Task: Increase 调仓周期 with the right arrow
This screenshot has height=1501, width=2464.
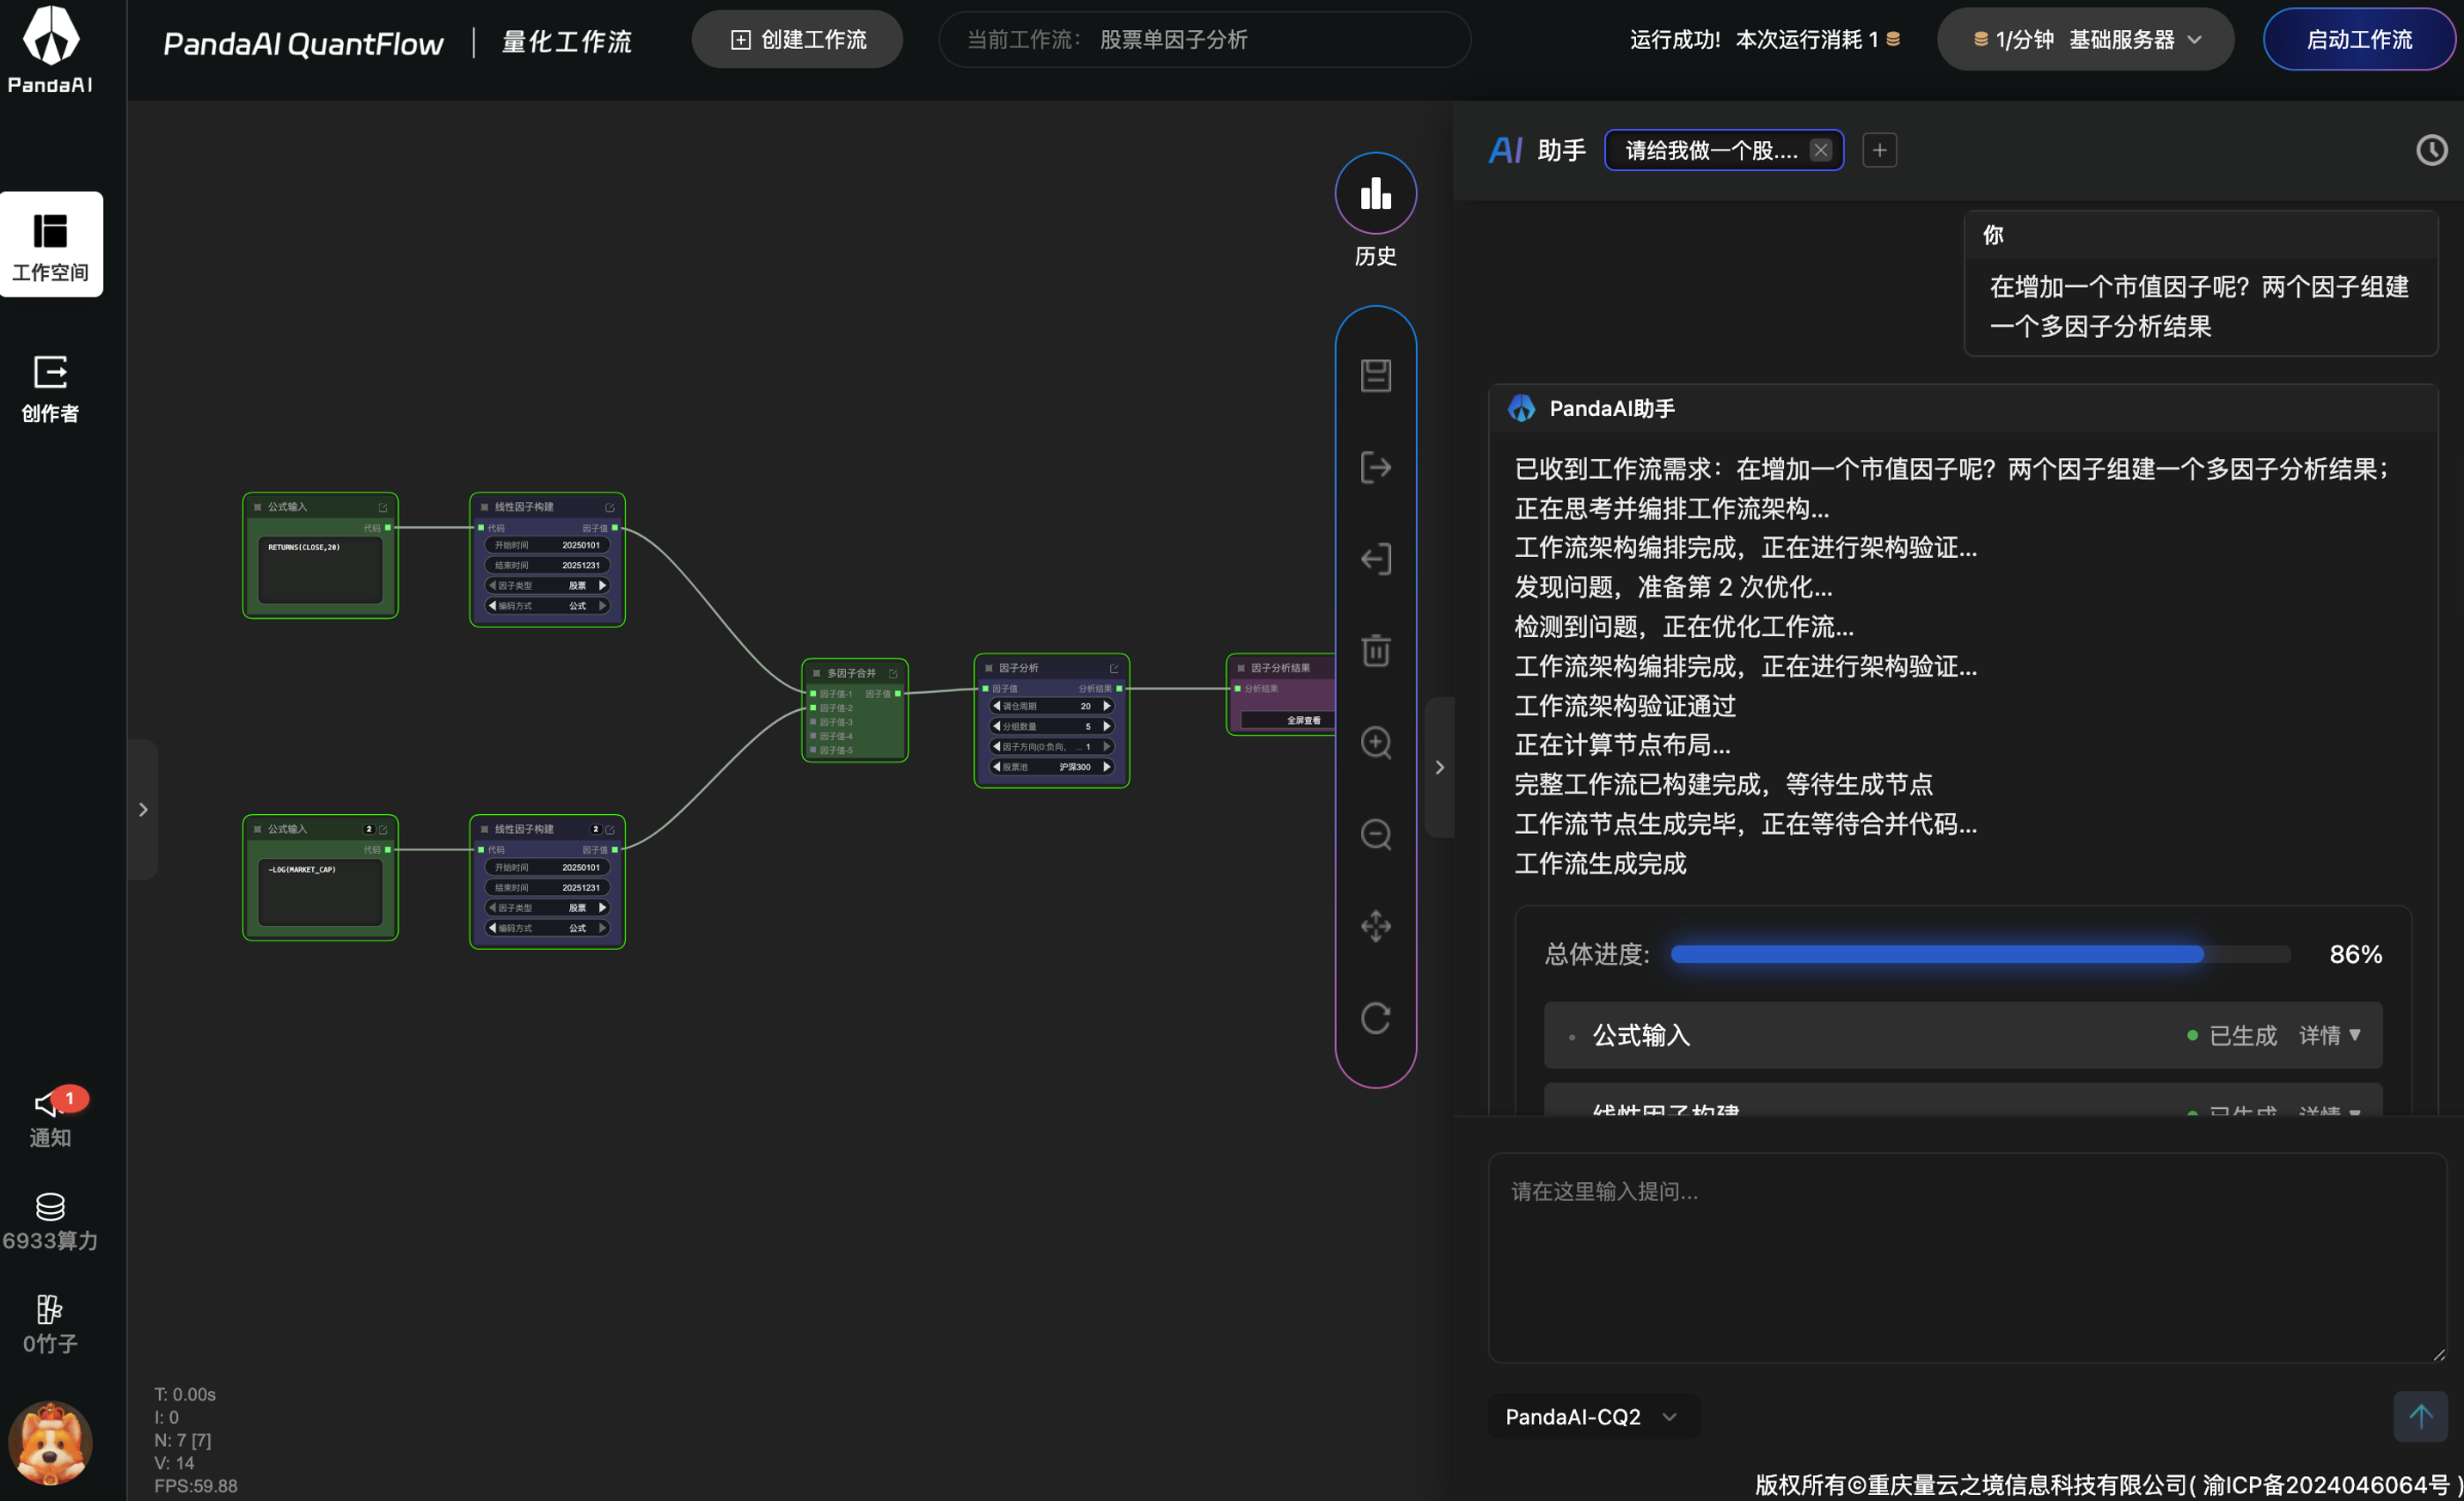Action: (x=1107, y=706)
